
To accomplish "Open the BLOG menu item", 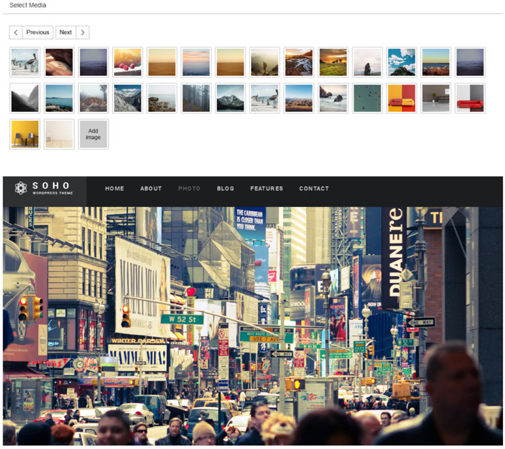I will pyautogui.click(x=225, y=189).
